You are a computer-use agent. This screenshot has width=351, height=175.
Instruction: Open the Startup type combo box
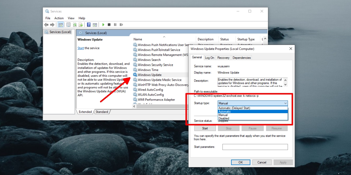point(253,103)
